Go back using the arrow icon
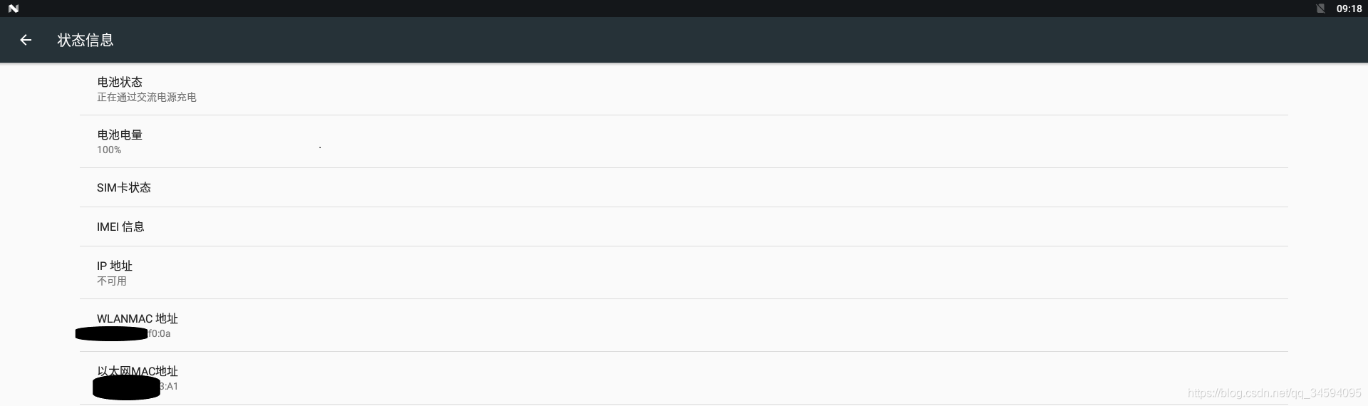The width and height of the screenshot is (1368, 406). (x=26, y=40)
